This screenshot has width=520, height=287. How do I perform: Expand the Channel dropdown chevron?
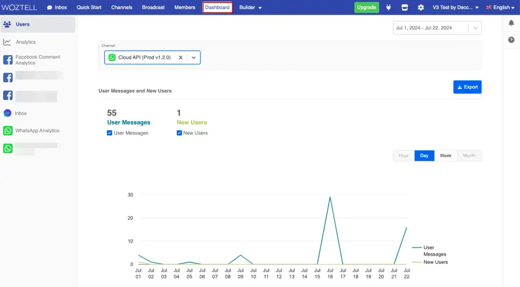[193, 57]
